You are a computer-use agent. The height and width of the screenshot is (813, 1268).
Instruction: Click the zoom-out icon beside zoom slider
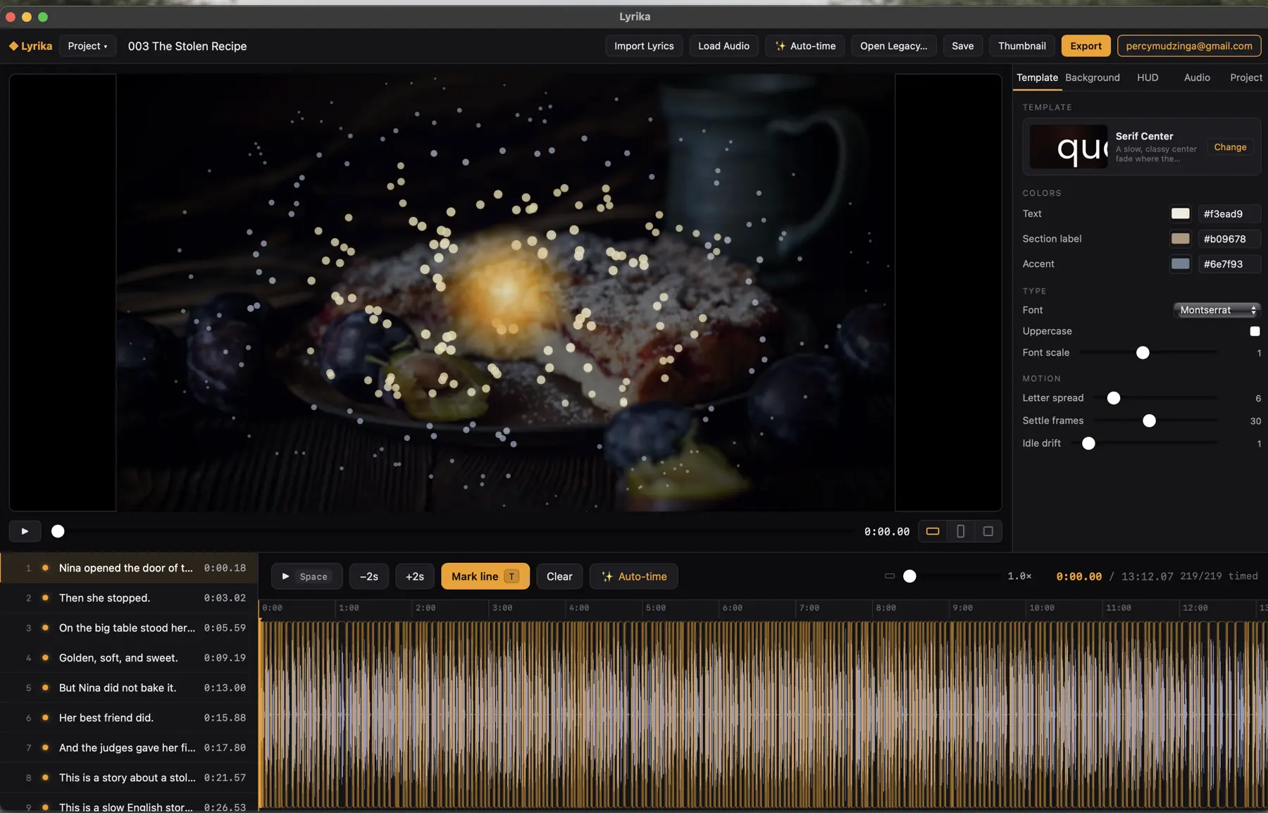(x=890, y=576)
